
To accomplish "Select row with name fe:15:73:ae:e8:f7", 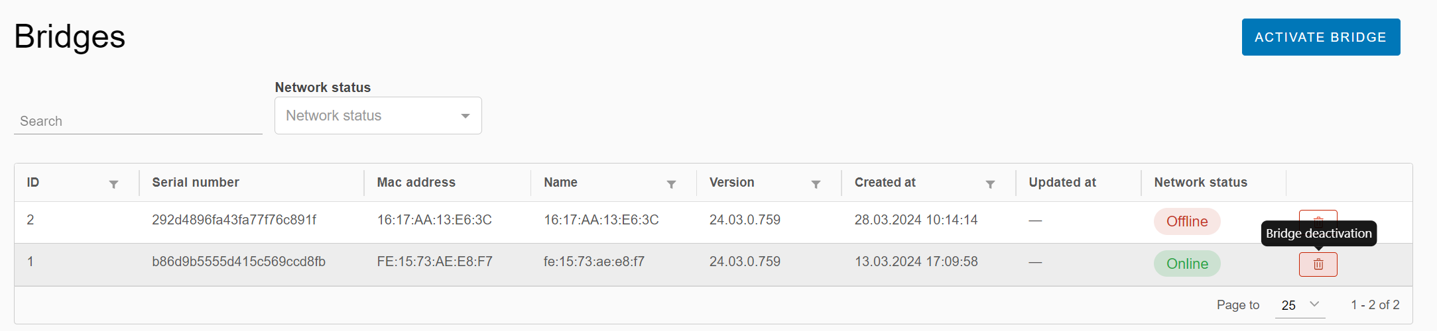I will point(594,261).
